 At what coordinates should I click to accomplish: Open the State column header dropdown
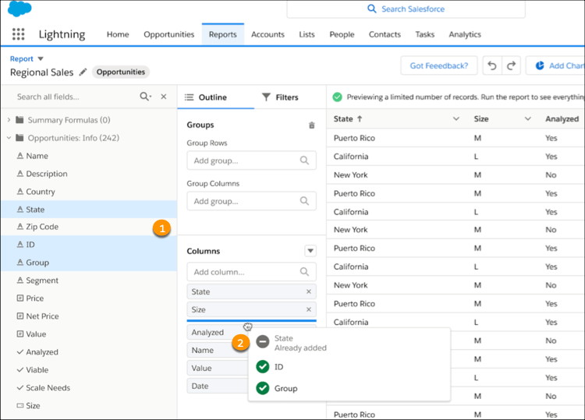point(456,119)
